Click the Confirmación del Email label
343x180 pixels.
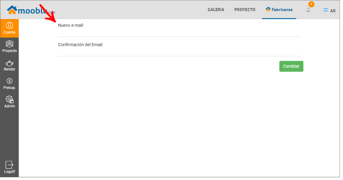[81, 45]
